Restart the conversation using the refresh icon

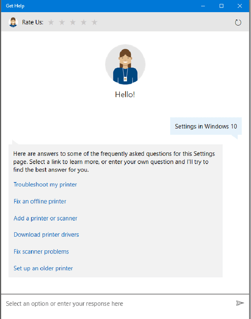click(x=238, y=22)
